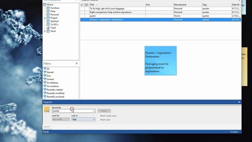The width and height of the screenshot is (252, 142).
Task: Sort results by Title column
Action: coord(117,5)
